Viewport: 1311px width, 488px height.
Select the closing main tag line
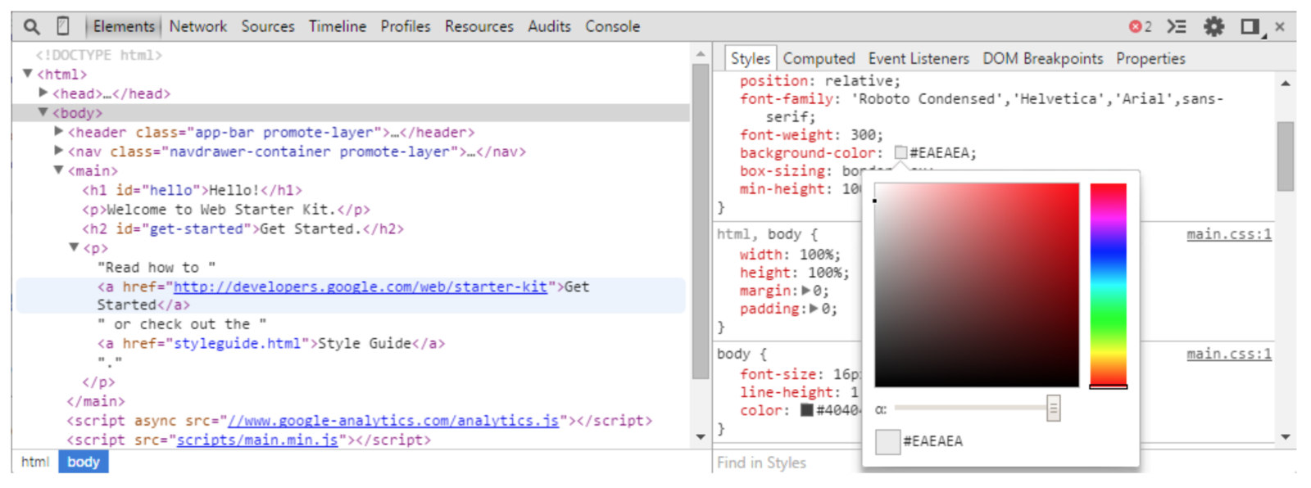(96, 401)
